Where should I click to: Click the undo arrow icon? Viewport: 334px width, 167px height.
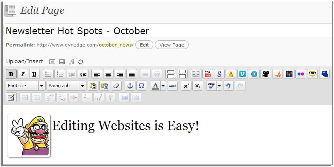(228, 86)
